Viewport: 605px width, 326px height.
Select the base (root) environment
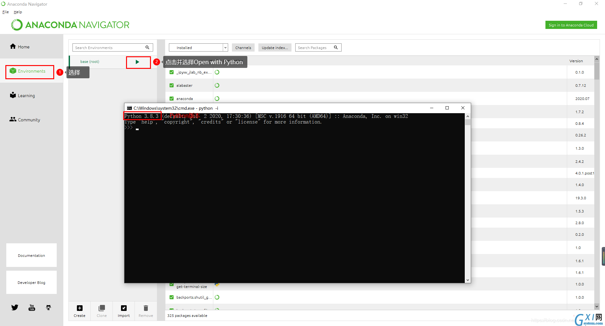[90, 62]
